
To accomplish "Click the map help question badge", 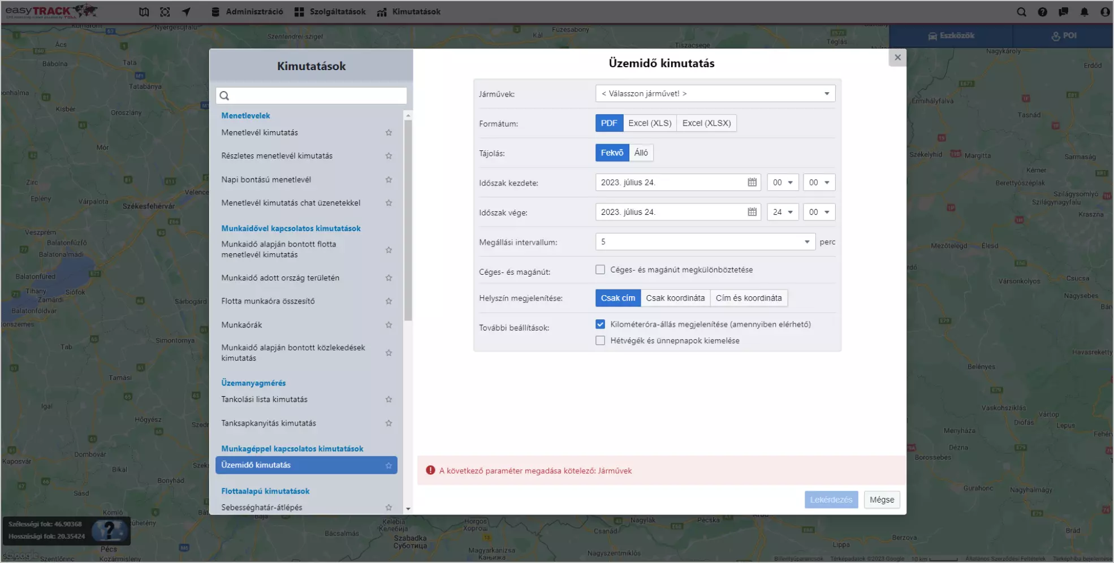I will click(109, 531).
